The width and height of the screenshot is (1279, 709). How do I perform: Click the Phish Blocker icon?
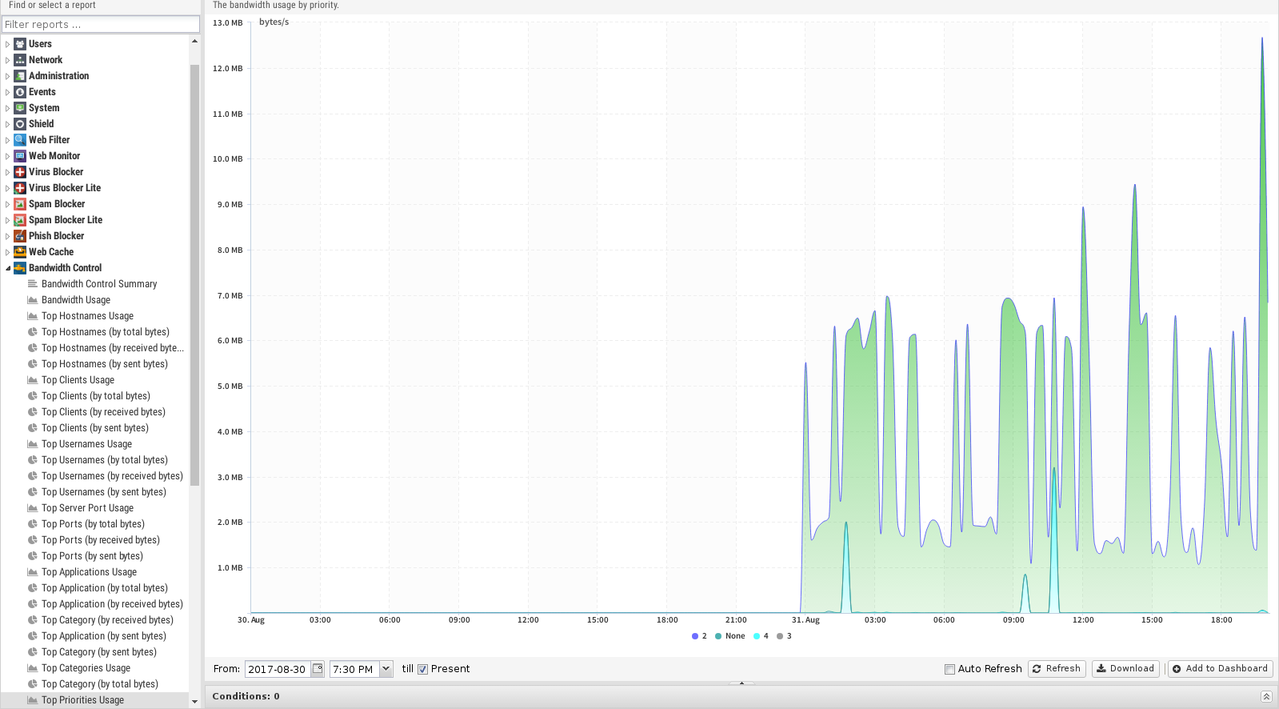(20, 236)
